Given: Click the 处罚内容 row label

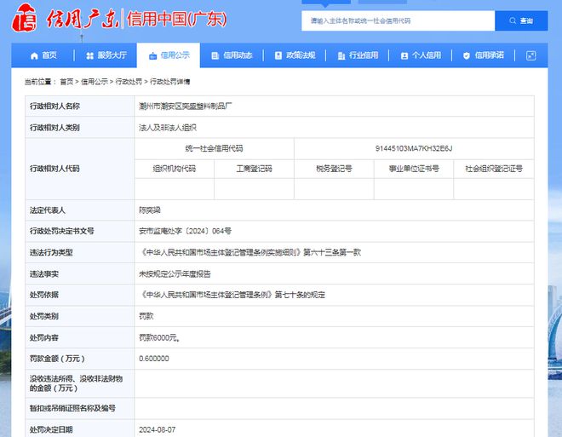Looking at the screenshot, I should (x=44, y=337).
